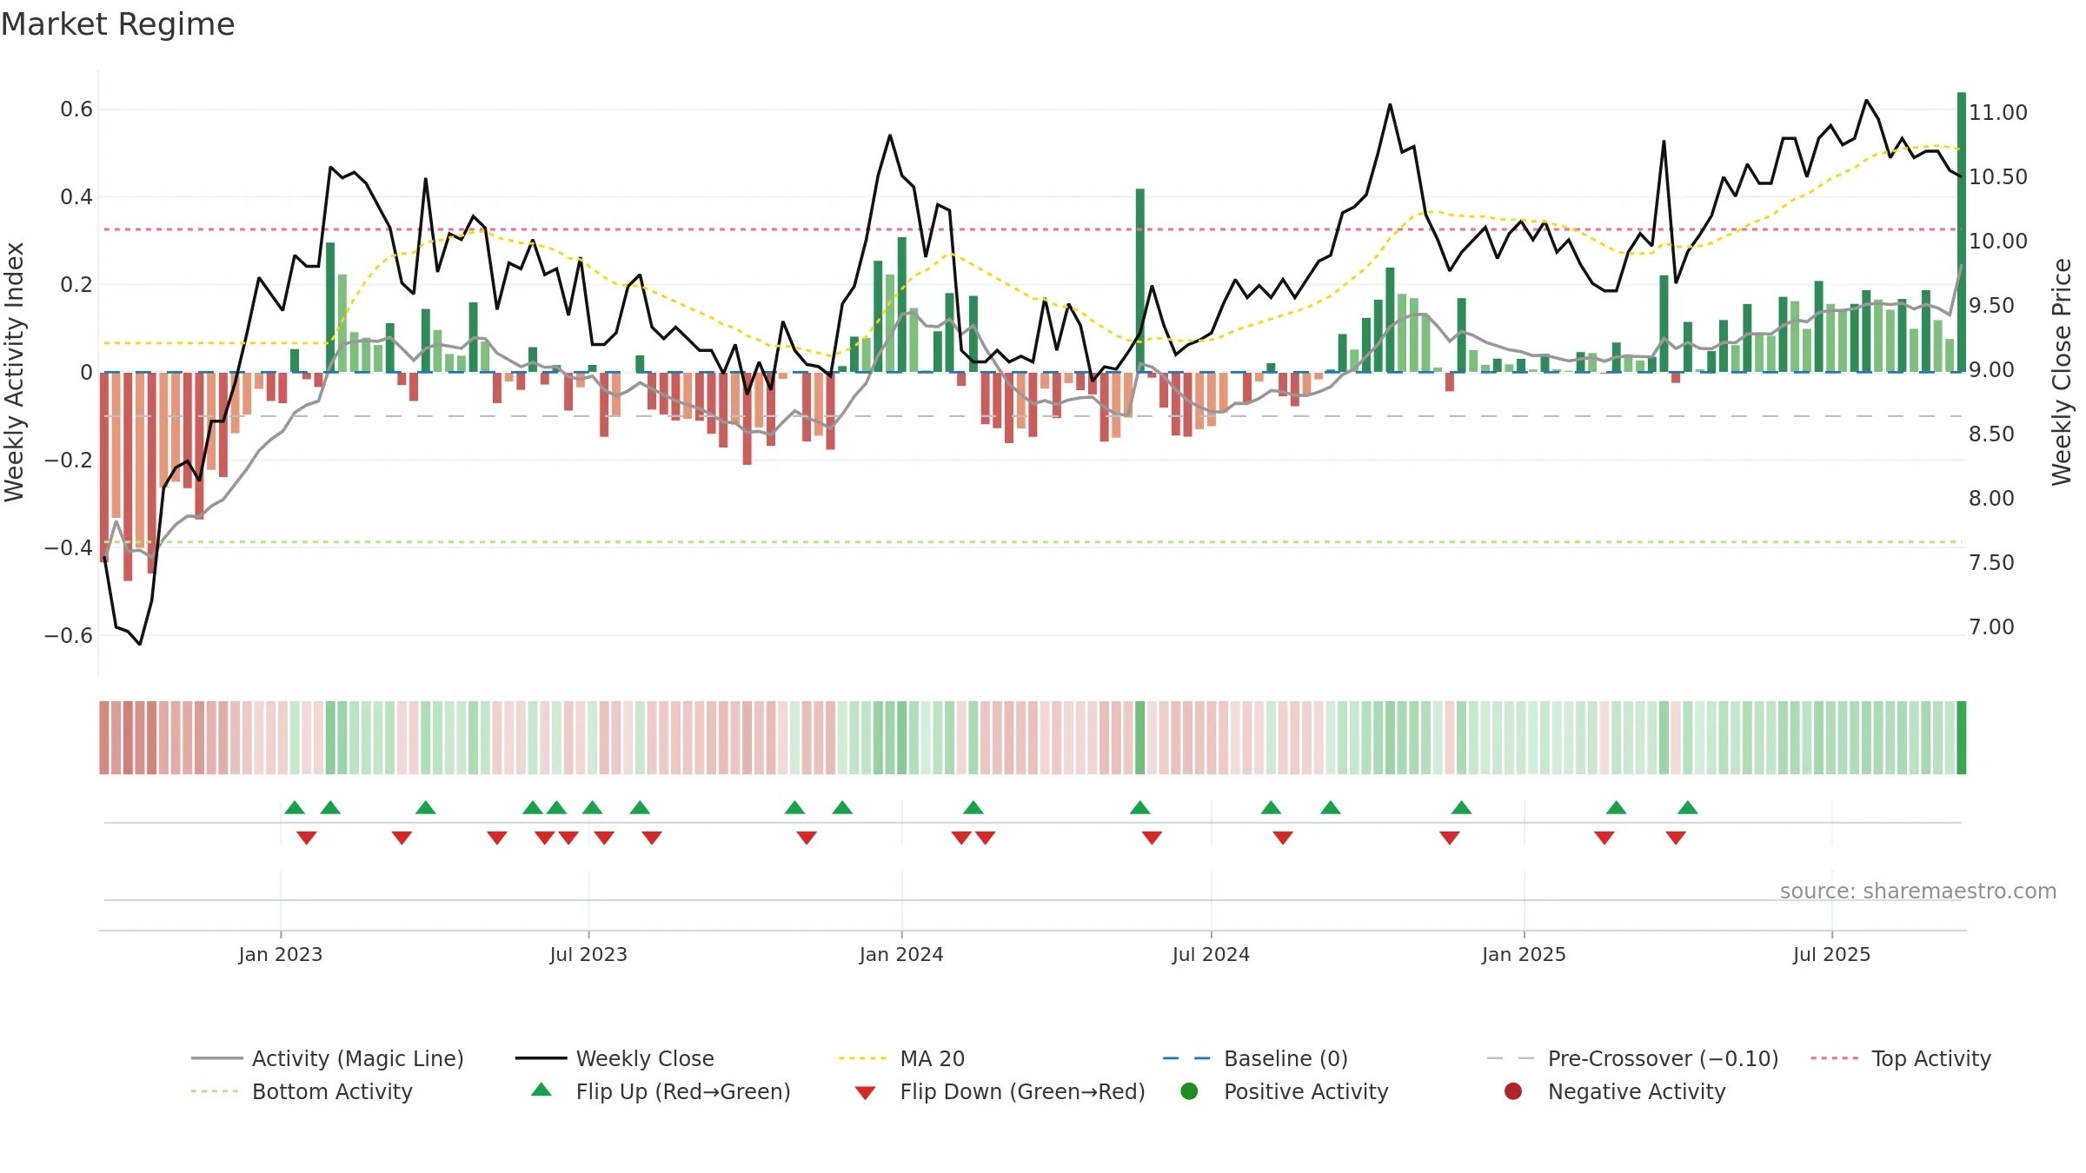Screen dimensions: 2086x1173
Task: Click the lowest point of the Weekly Close line
Action: pyautogui.click(x=140, y=644)
